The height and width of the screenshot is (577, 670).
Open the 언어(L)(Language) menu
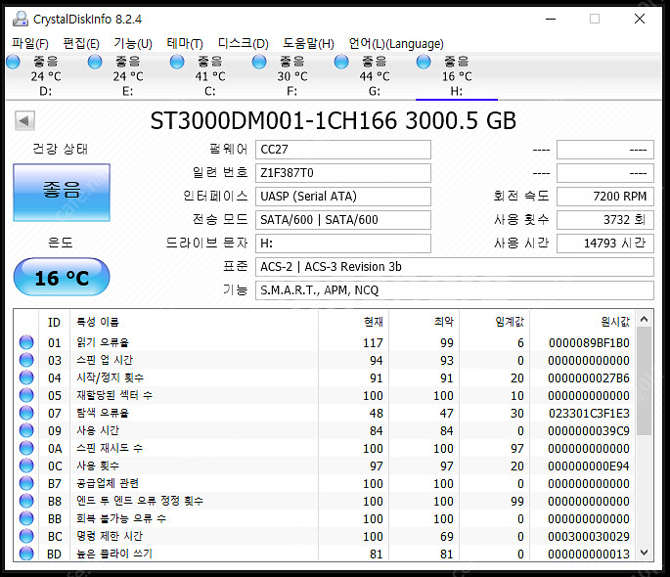pyautogui.click(x=396, y=44)
